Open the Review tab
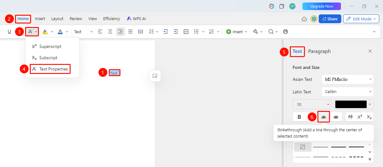 tap(76, 19)
